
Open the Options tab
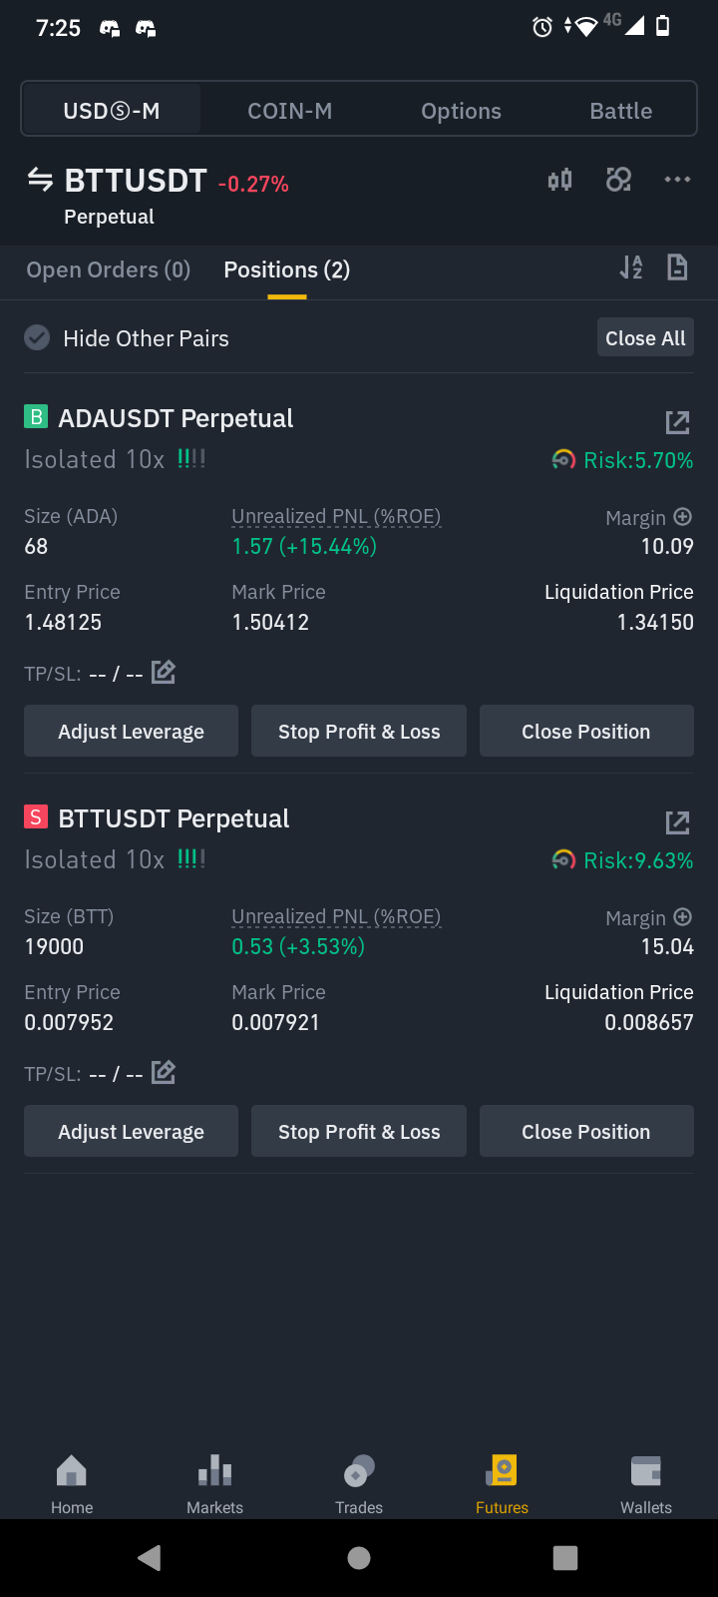coord(461,111)
